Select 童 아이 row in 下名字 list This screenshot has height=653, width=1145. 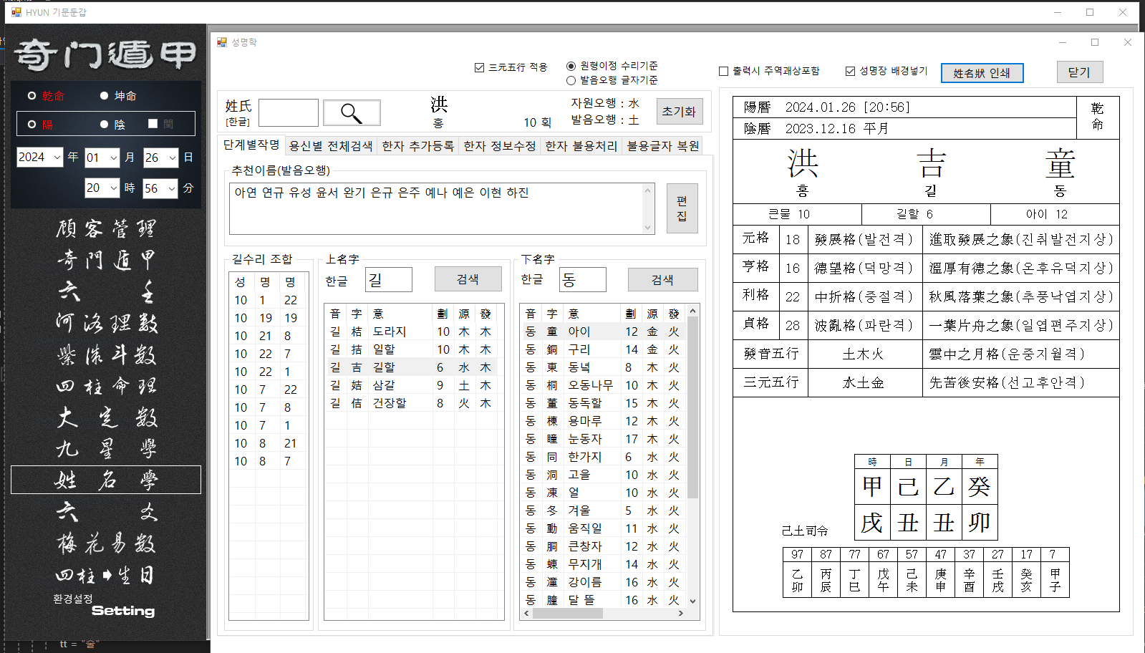(604, 332)
